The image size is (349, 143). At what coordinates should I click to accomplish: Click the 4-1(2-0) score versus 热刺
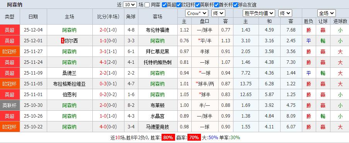tap(108, 62)
